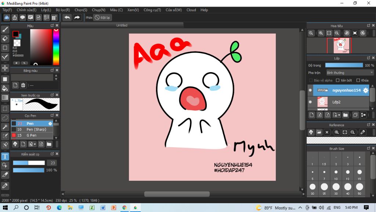Screen dimensions: 376x212
Task: Choose the Magic Wand tool
Action: coord(5,127)
